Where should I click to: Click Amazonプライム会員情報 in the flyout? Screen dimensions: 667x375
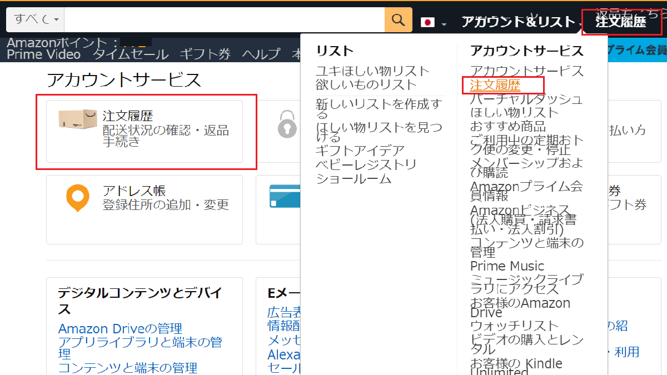point(526,191)
